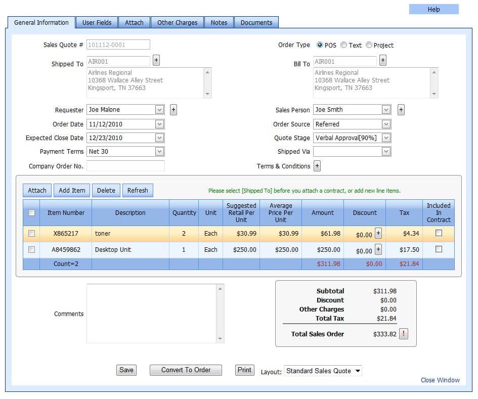This screenshot has height=399, width=478.
Task: Click the Help button
Action: pyautogui.click(x=434, y=10)
